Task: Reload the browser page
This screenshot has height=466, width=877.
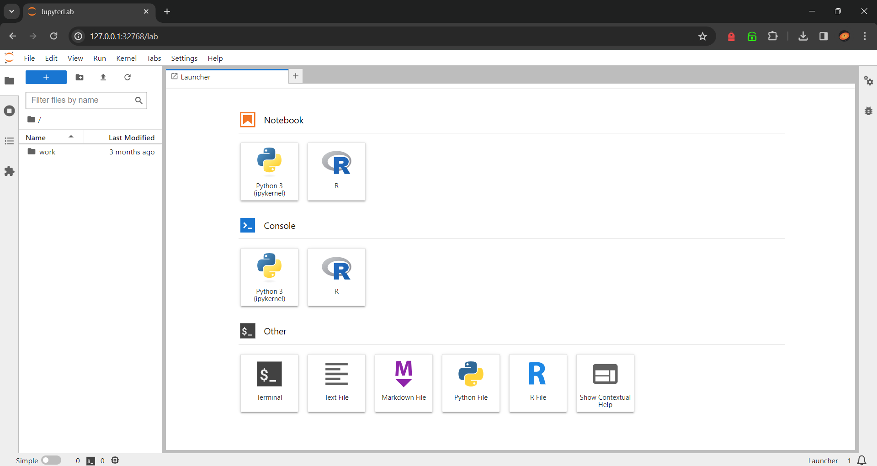Action: click(x=54, y=36)
